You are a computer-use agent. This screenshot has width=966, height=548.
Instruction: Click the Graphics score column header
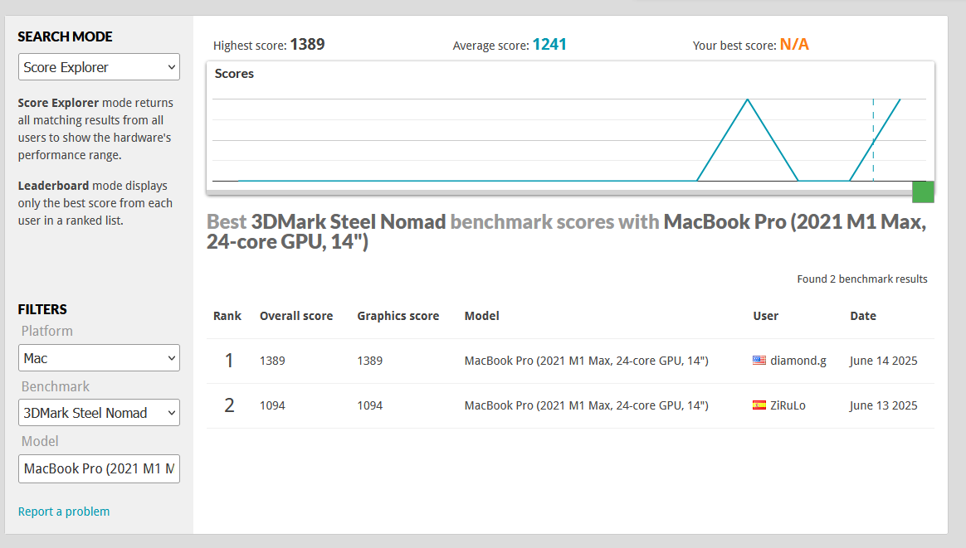(x=398, y=316)
